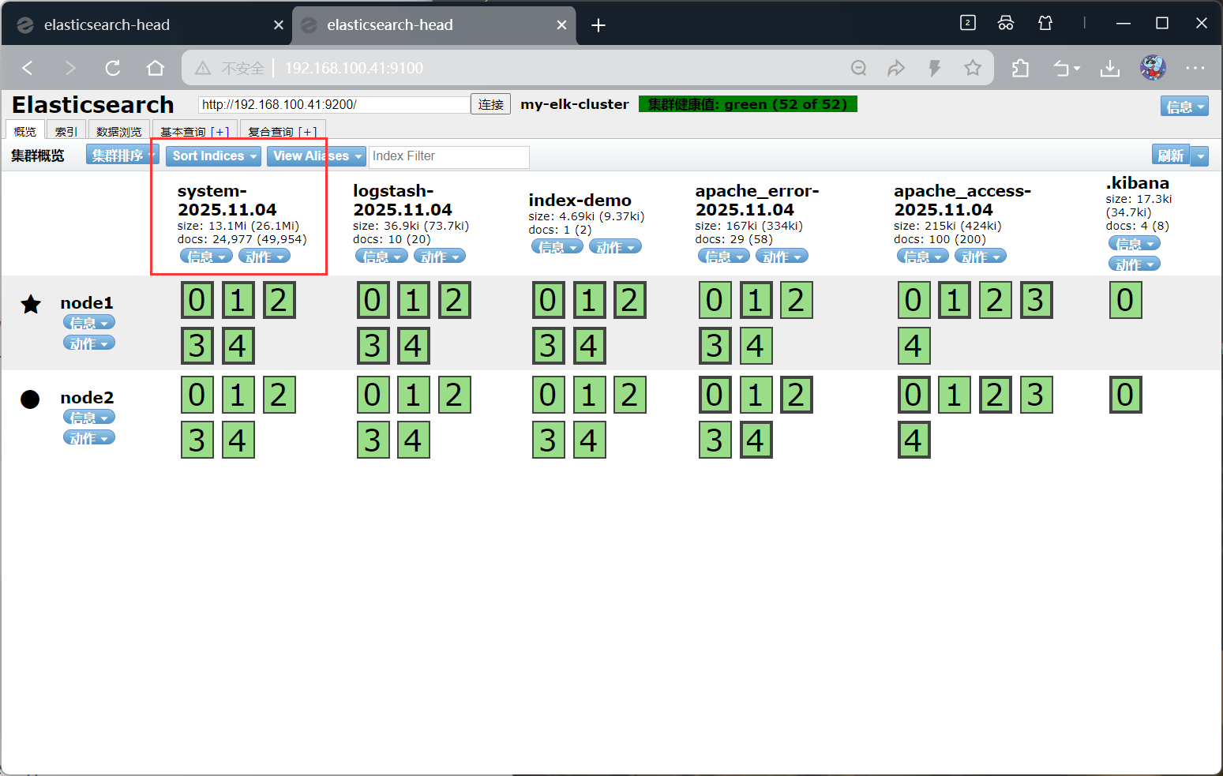This screenshot has height=776, width=1223.
Task: Click the undo-arrow toolbar icon
Action: (1067, 68)
